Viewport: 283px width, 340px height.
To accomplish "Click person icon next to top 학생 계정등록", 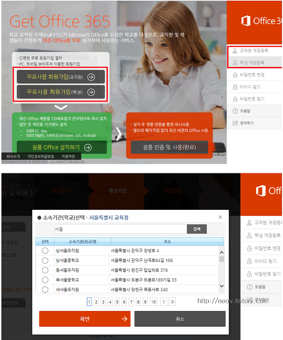I will coord(235,63).
